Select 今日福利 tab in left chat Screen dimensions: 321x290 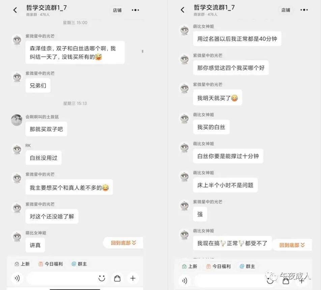51,264
